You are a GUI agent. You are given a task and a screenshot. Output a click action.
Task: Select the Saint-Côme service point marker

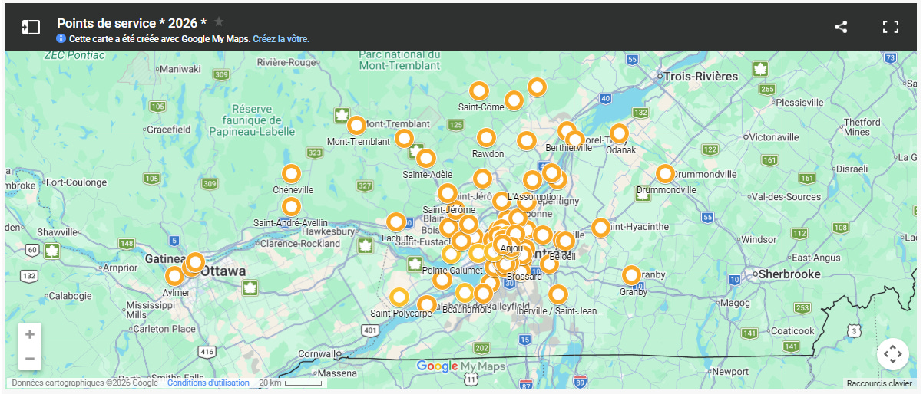click(x=479, y=91)
